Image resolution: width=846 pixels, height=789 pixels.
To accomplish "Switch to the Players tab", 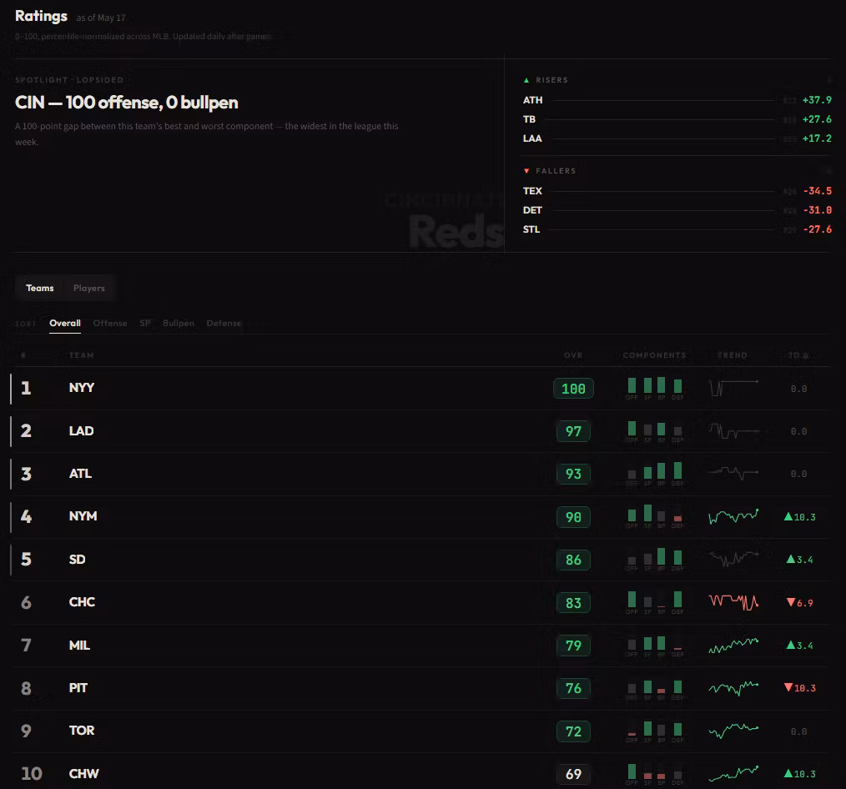I will pos(89,288).
